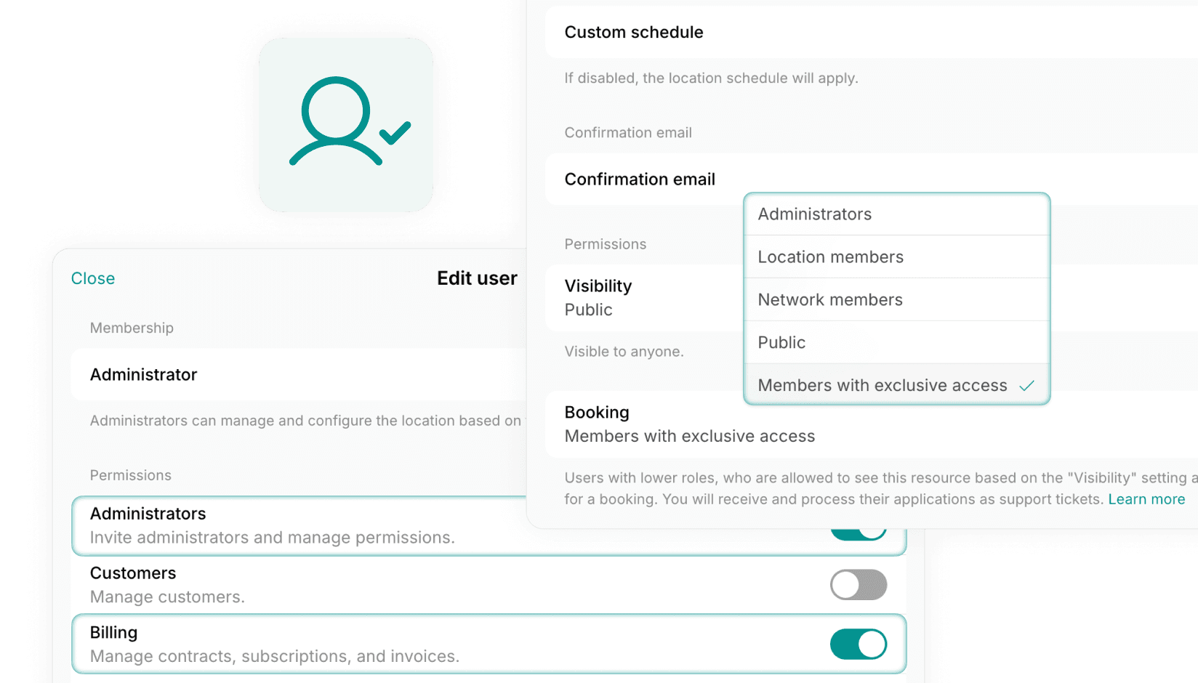Screen dimensions: 1198x683
Task: Enable the Customers permission toggle
Action: pos(859,584)
